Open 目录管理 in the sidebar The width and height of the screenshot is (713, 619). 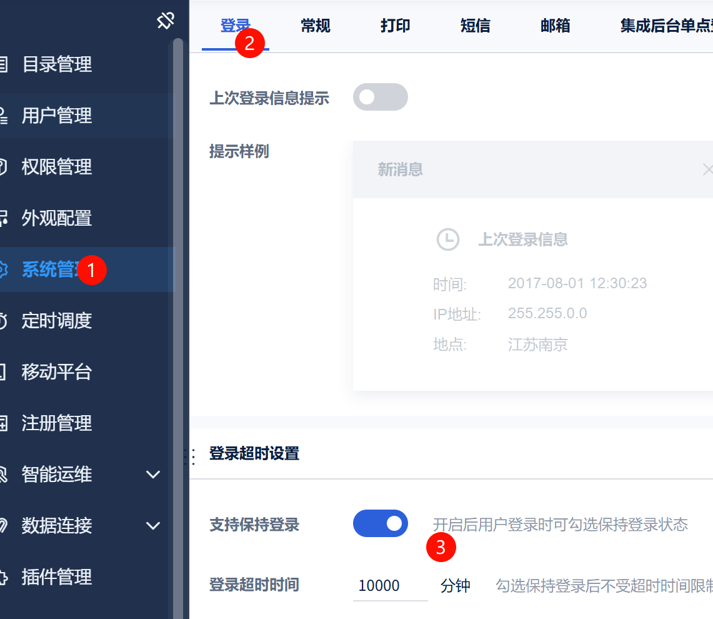57,64
